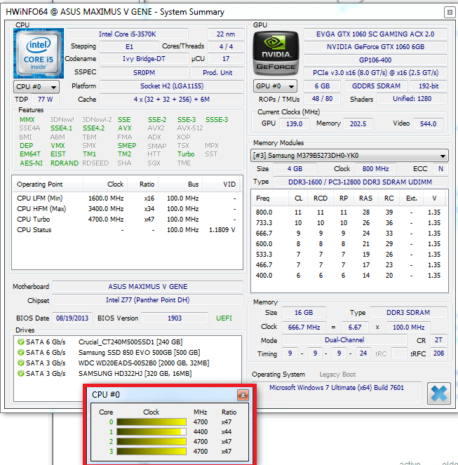Screen dimensions: 458x465
Task: Click the RDRAND feature label
Action: click(65, 163)
